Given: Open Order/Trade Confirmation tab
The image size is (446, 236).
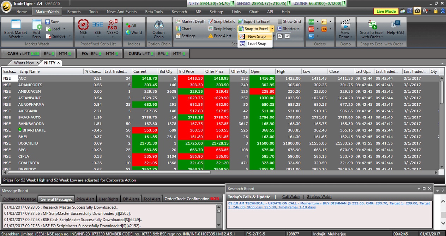Looking at the screenshot, I should point(192,199).
